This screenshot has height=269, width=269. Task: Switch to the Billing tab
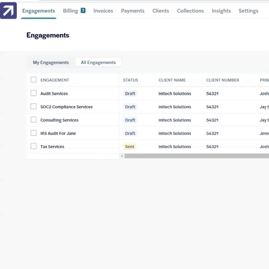(x=71, y=11)
